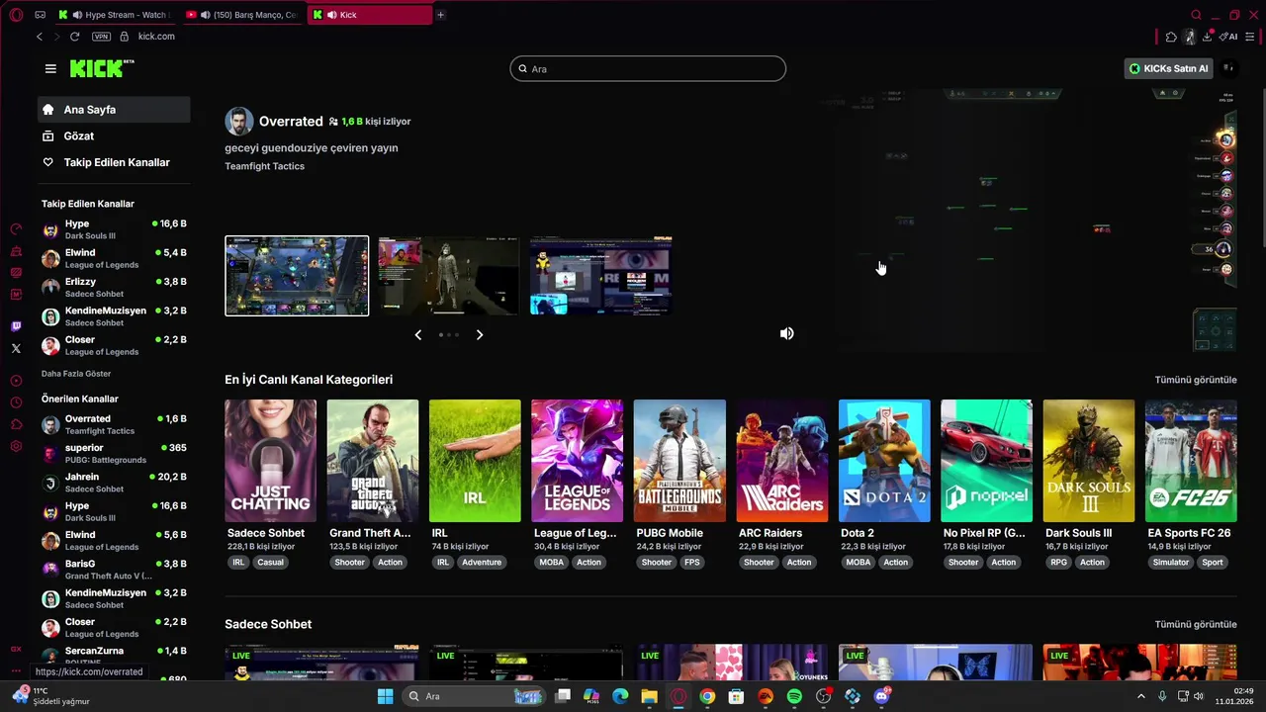Click Tümünü görüntüle for Sadece Sohbet section
This screenshot has height=712, width=1266.
(1196, 624)
